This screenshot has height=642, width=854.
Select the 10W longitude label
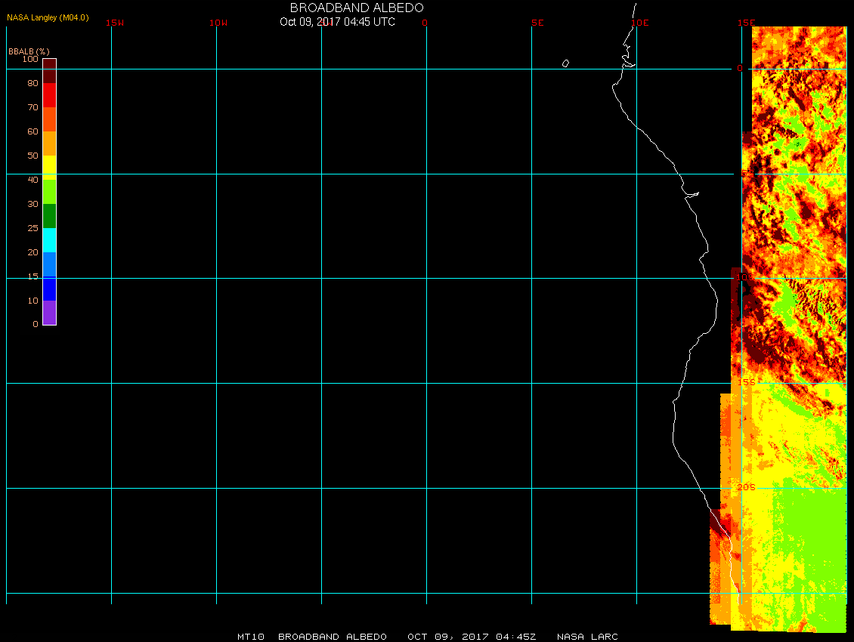pyautogui.click(x=218, y=23)
